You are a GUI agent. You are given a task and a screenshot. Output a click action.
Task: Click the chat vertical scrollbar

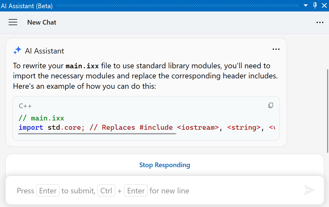327,109
